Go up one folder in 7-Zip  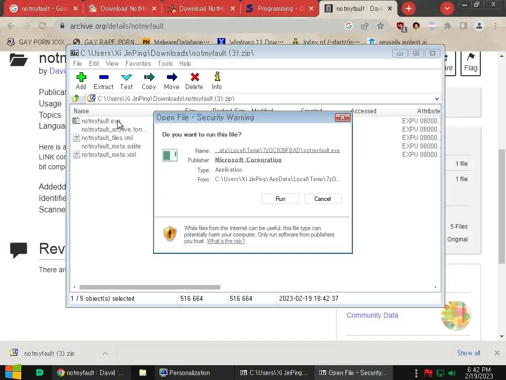tap(76, 98)
